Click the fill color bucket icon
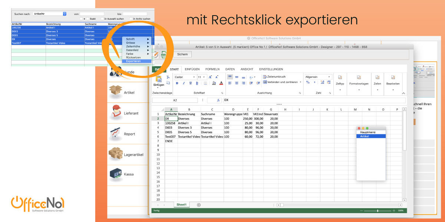This screenshot has width=445, height=222. 214,83
